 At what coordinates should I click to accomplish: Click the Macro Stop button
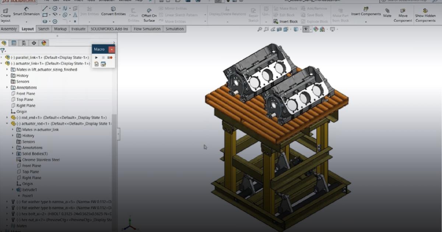(103, 57)
